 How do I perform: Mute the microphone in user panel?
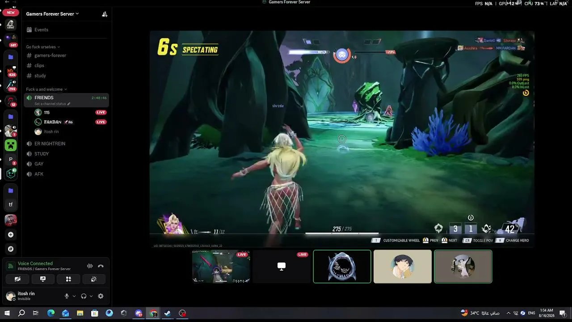[x=67, y=296]
